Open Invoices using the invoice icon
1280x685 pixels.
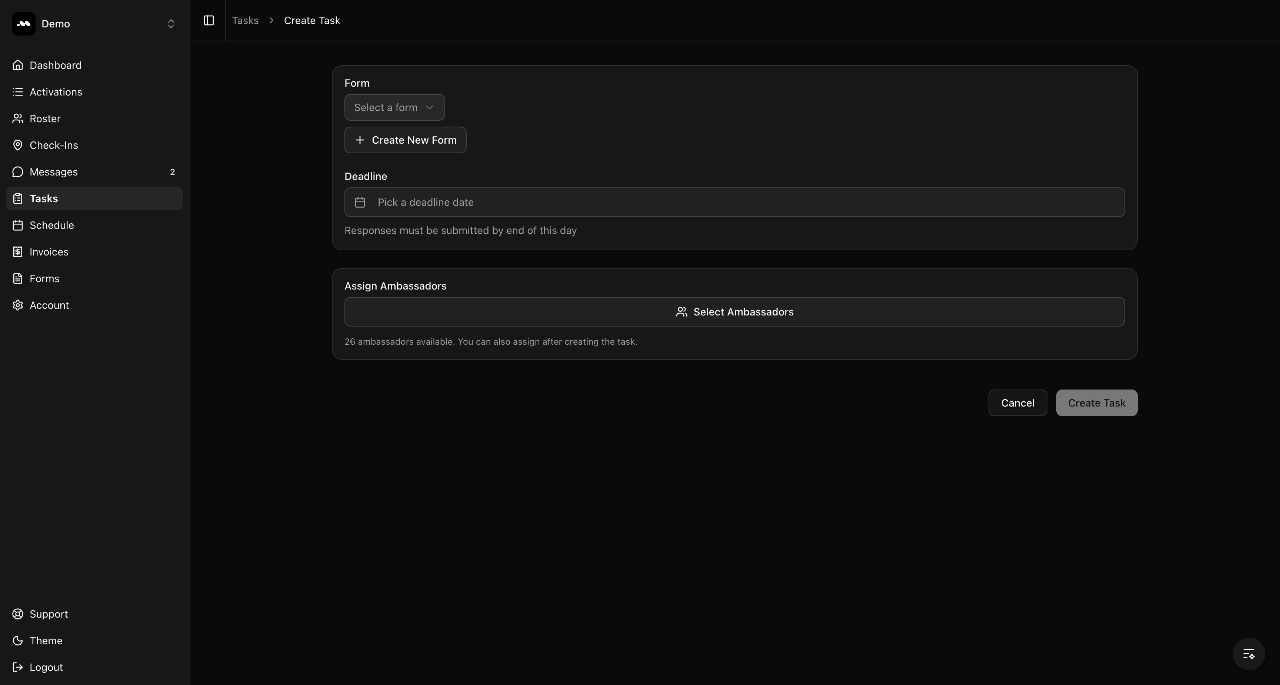tap(18, 252)
